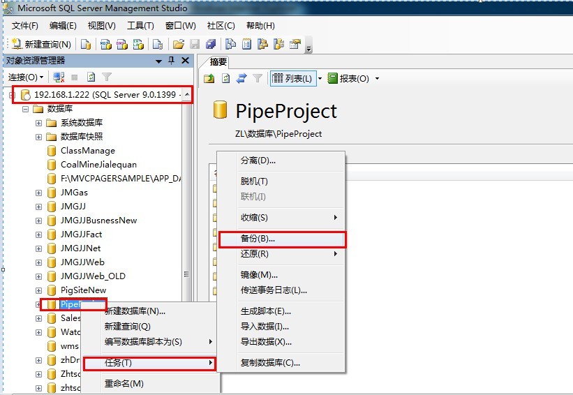Click the refresh icon in the 摘要 toolbar
The width and height of the screenshot is (573, 395).
tap(226, 79)
